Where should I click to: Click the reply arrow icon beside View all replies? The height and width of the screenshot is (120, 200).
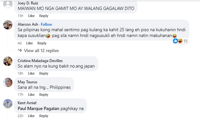20,50
